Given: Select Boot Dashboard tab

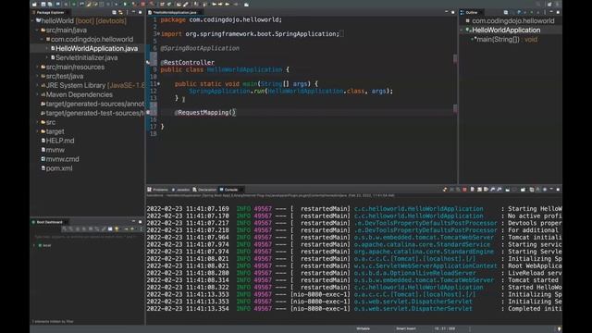Looking at the screenshot, I should (49, 222).
